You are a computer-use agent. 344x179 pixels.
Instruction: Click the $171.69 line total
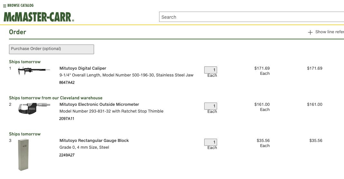(315, 68)
